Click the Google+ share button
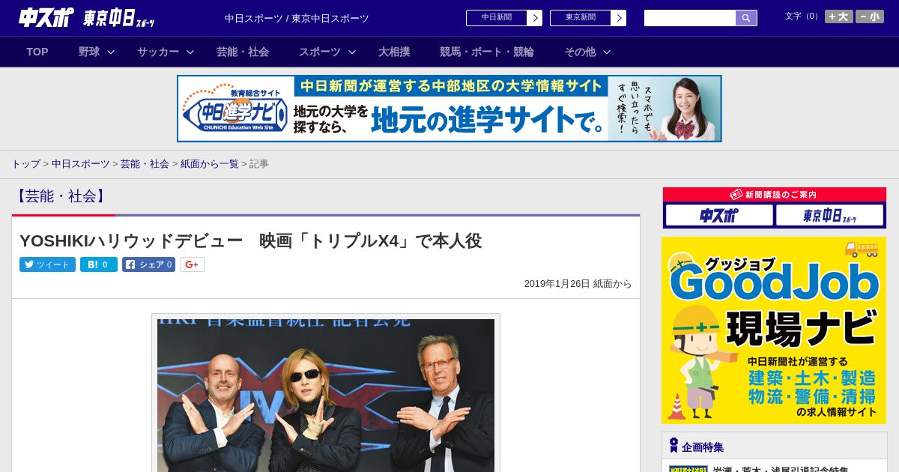The height and width of the screenshot is (472, 899). tap(193, 264)
